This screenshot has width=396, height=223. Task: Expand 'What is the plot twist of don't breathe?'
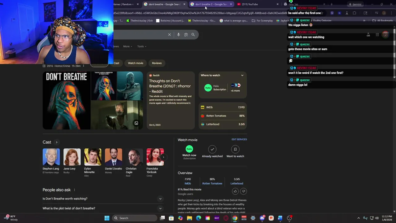(x=103, y=208)
